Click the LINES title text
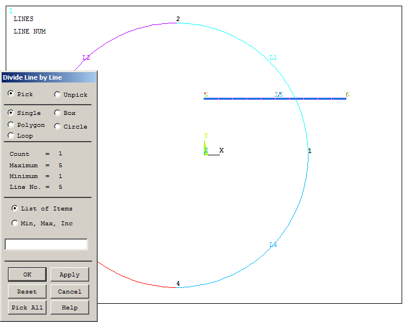Image resolution: width=409 pixels, height=322 pixels. tap(23, 19)
